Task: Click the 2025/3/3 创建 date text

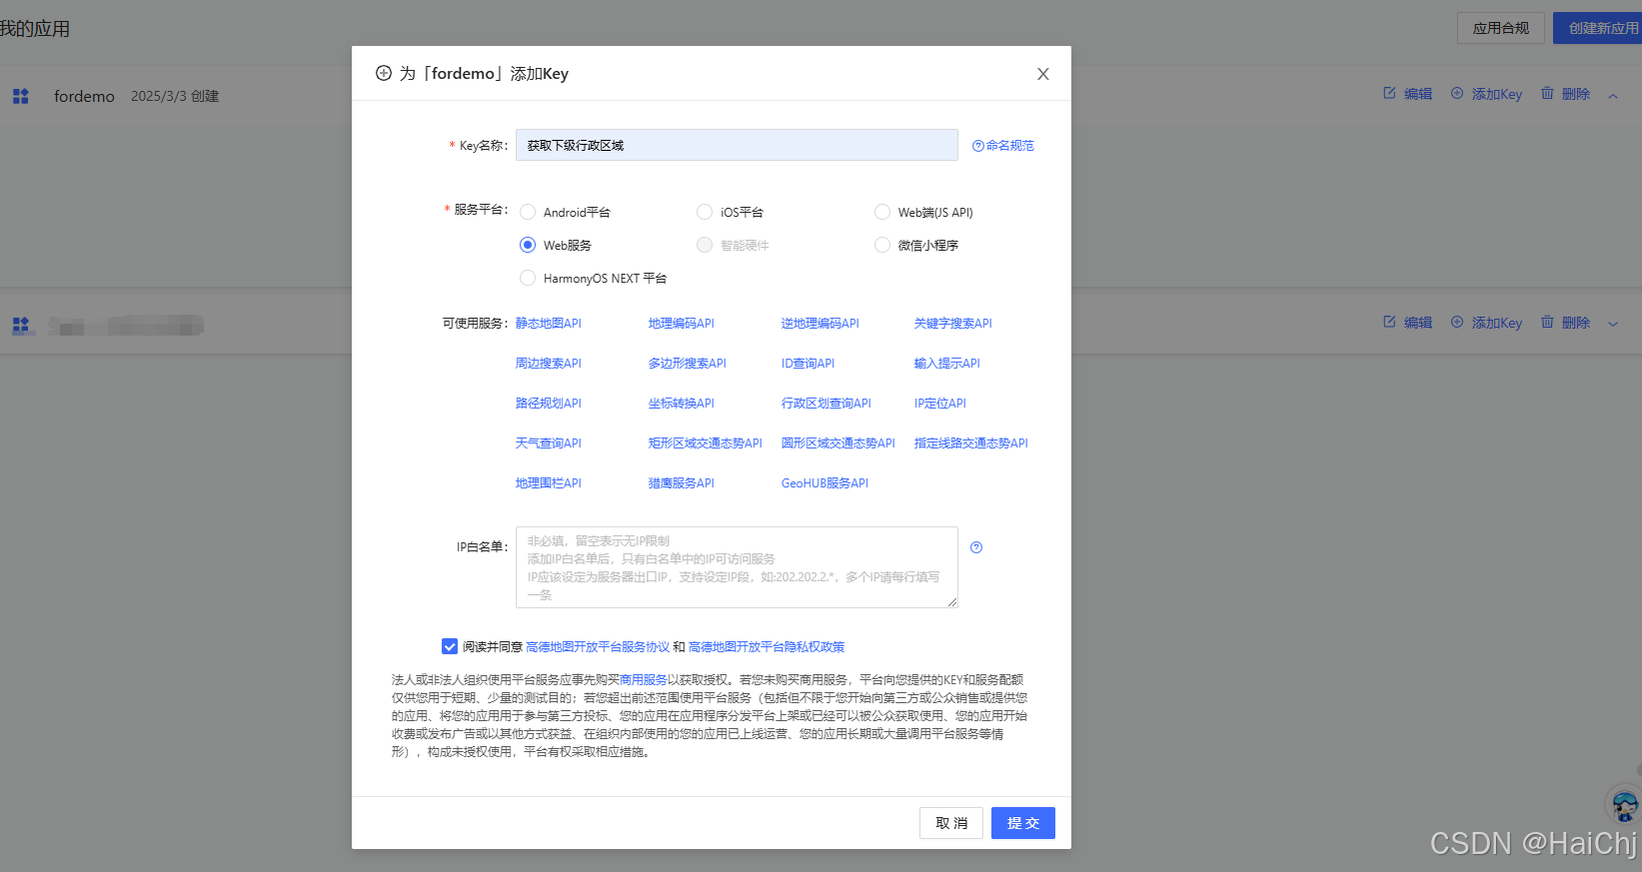Action: pos(175,96)
